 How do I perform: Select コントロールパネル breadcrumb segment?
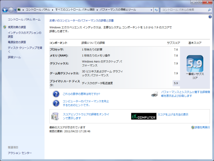[38, 10]
